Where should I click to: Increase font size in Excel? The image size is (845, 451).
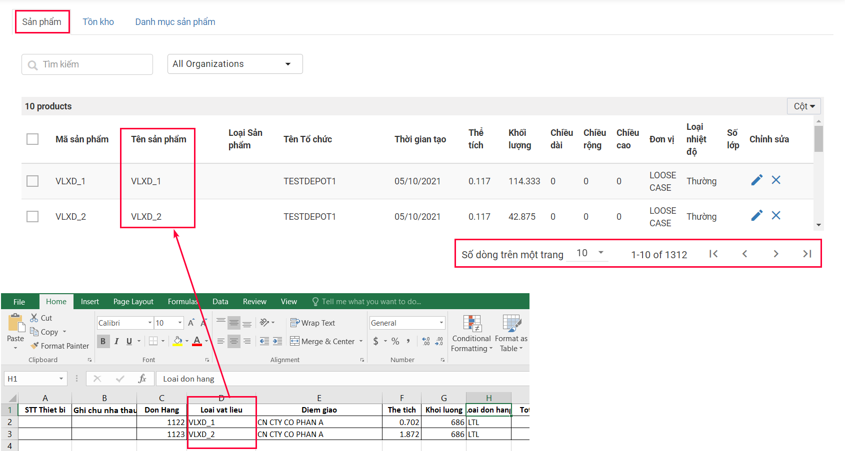[x=191, y=323]
